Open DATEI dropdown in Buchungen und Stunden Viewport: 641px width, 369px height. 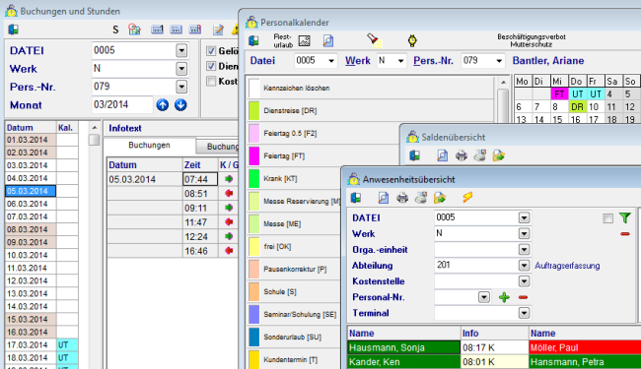pos(181,50)
